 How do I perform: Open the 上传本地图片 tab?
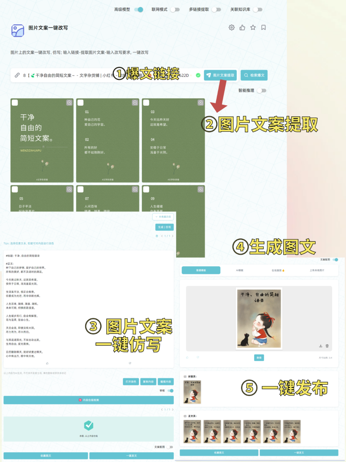tap(317, 270)
